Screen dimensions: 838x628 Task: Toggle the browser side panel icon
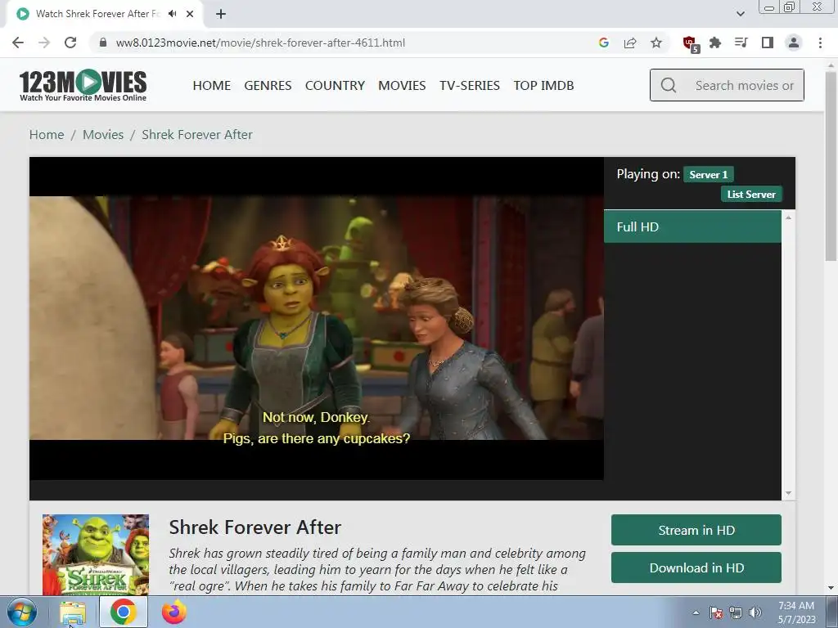[768, 43]
